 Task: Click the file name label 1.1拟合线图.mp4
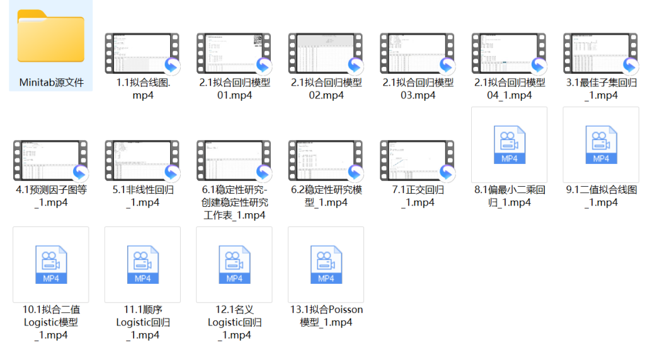[x=143, y=89]
